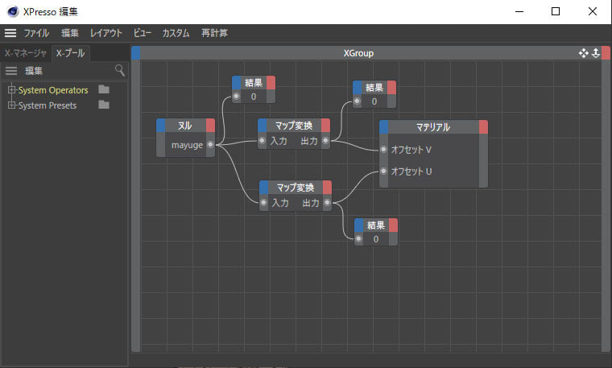
Task: Click the folder icon next to System Presets
Action: 104,105
